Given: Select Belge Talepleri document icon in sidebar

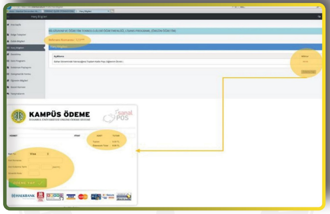Looking at the screenshot, I should [8, 35].
